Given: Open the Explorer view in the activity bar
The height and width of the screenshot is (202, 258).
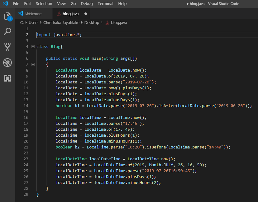Looking at the screenshot, I should point(7,16).
